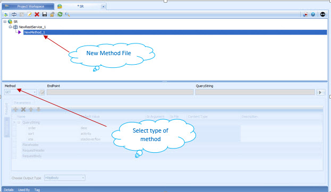Click the green refresh toolbar icon
Viewport: 331px width, 192px height.
pyautogui.click(x=60, y=14)
